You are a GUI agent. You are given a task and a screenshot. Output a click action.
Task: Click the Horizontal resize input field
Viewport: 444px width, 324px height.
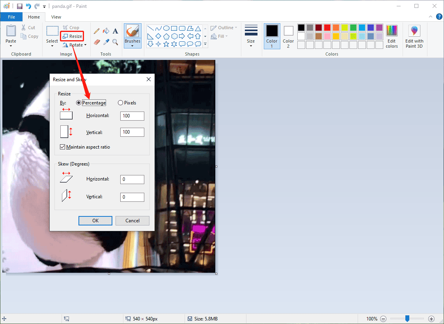tap(132, 116)
